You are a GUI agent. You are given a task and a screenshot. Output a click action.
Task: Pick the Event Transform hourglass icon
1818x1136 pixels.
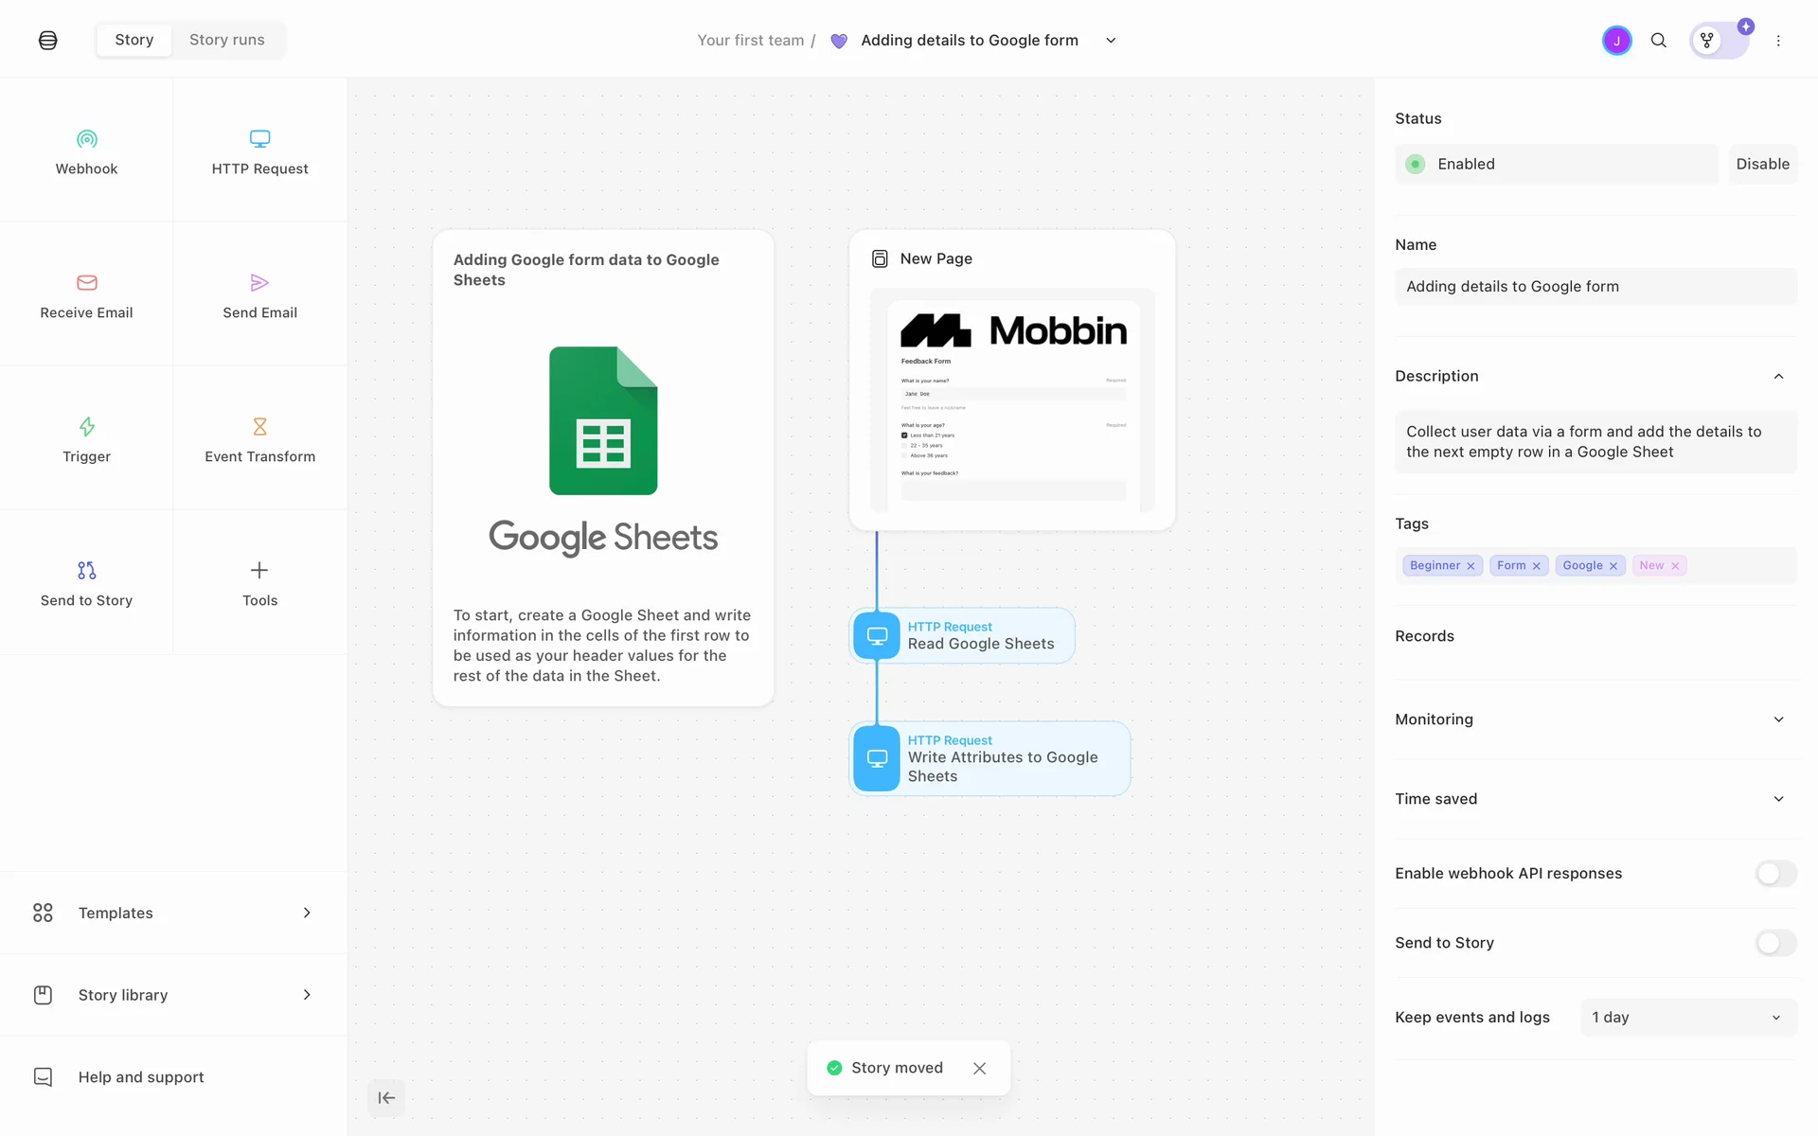coord(259,427)
